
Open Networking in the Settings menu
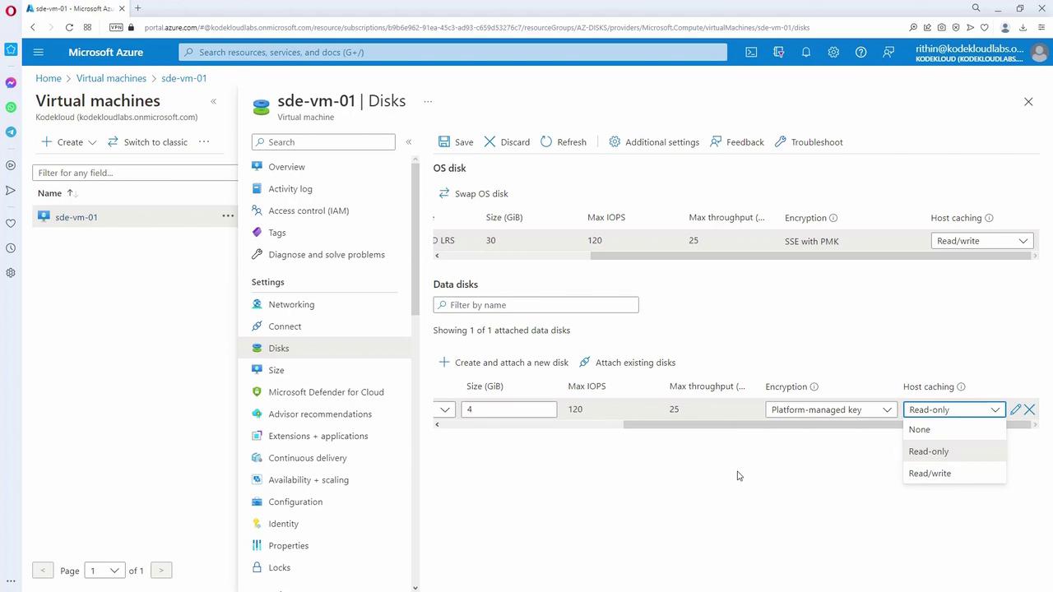pos(291,304)
